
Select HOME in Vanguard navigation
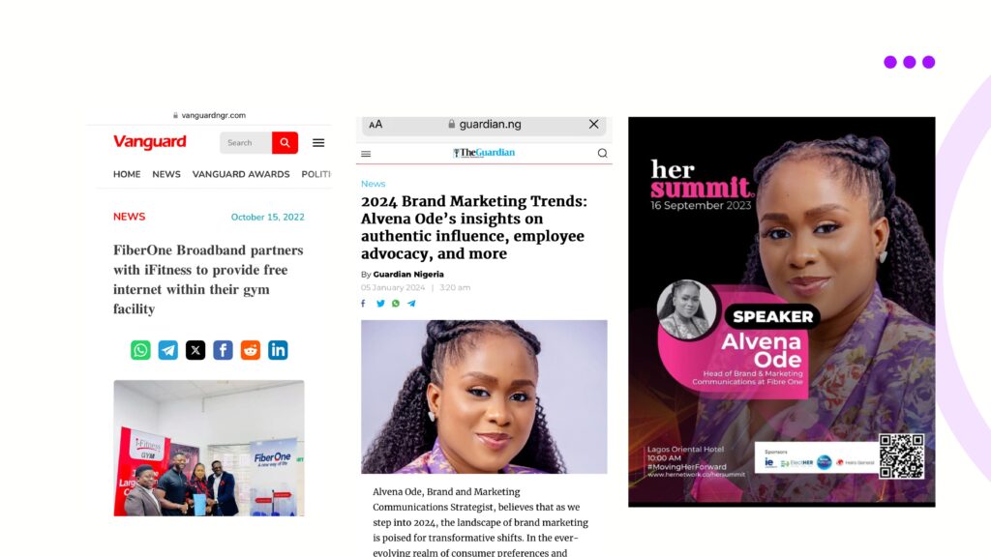tap(127, 174)
